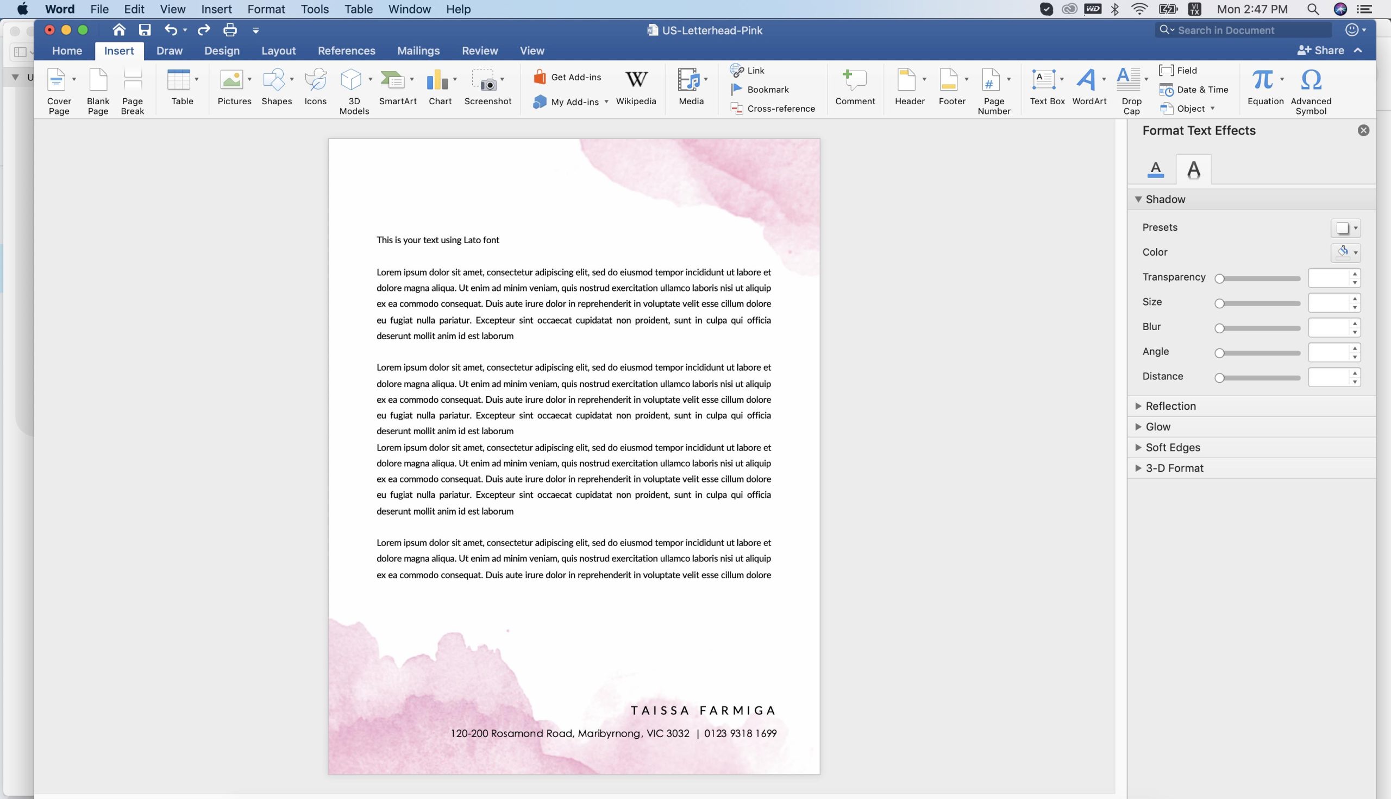Expand the 3-D Format section
The width and height of the screenshot is (1391, 799).
[1138, 468]
